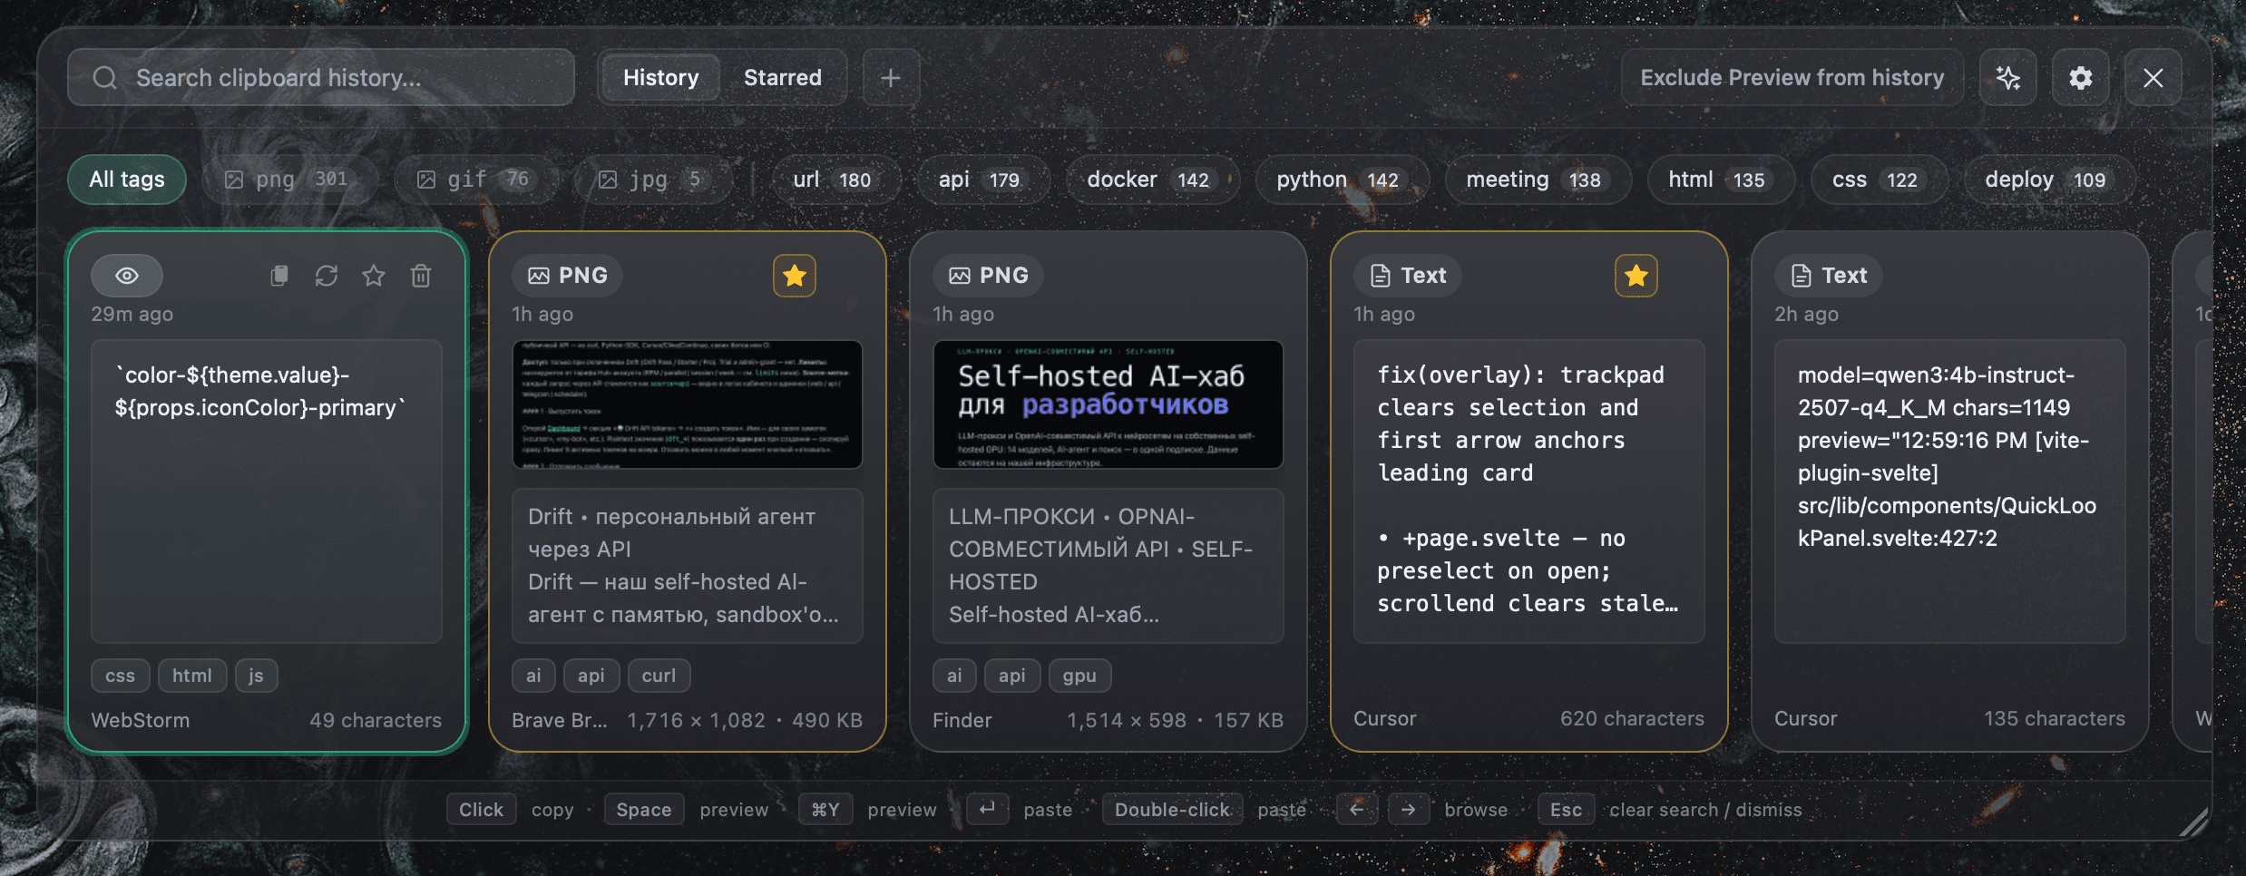Click gpu tag on Finder card
The width and height of the screenshot is (2246, 876).
coord(1079,676)
